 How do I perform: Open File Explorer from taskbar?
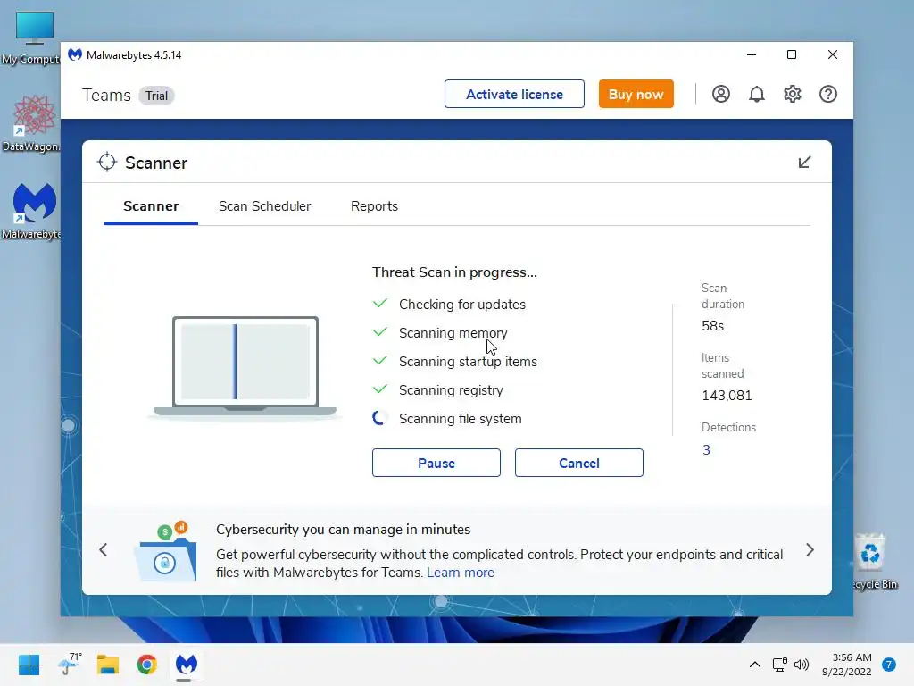click(108, 665)
